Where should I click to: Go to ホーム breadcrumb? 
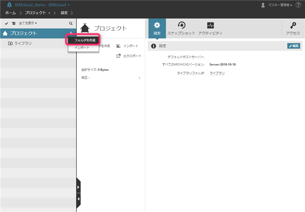point(10,13)
